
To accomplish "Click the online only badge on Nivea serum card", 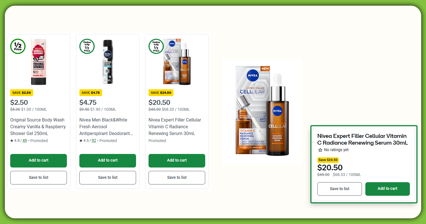I will 156,46.
